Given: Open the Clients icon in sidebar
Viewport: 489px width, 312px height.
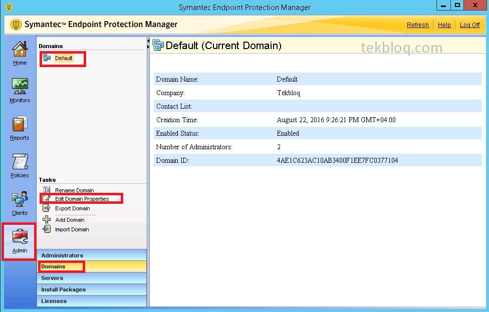Looking at the screenshot, I should (x=20, y=199).
